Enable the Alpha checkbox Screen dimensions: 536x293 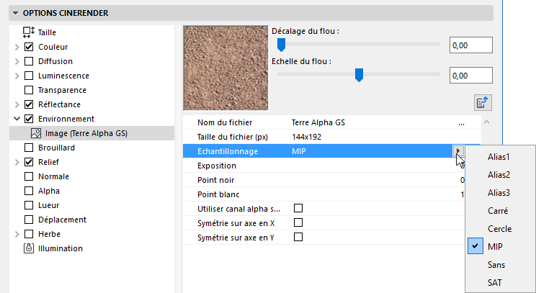[29, 191]
